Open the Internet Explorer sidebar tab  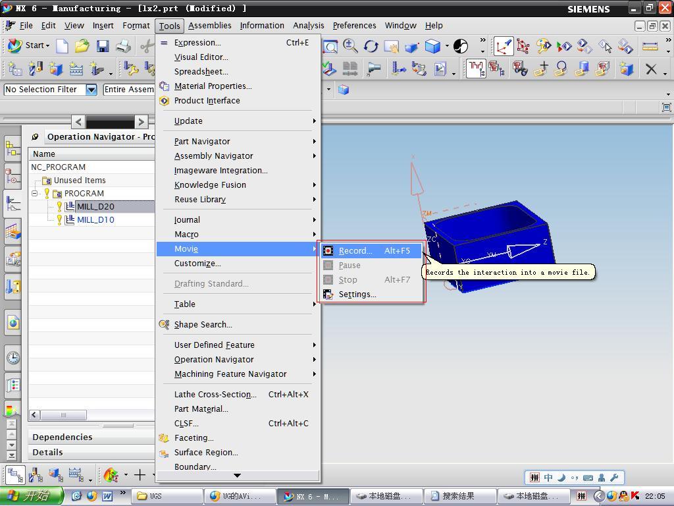click(13, 322)
